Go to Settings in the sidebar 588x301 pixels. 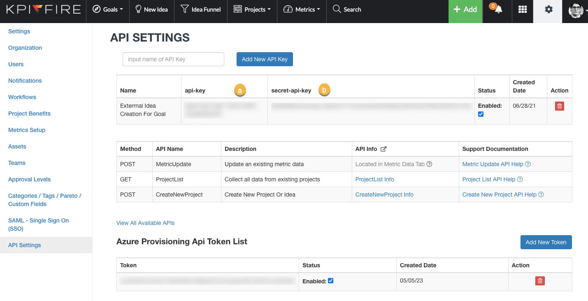(19, 31)
